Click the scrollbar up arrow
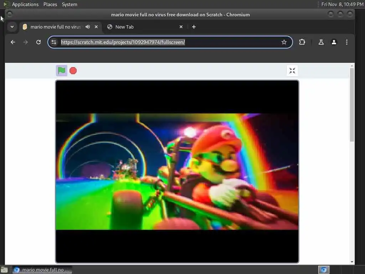This screenshot has width=365, height=274. point(352,66)
